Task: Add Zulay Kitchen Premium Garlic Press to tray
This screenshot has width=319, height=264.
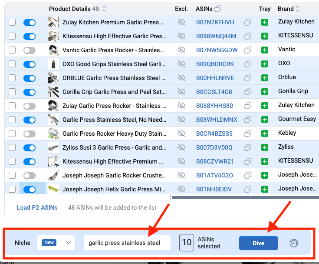Action: [264, 22]
